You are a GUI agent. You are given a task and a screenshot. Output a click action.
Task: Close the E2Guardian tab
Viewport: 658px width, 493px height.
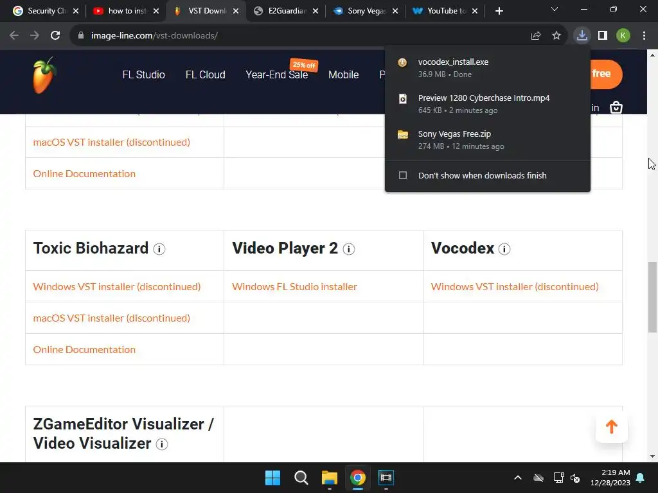tap(315, 11)
